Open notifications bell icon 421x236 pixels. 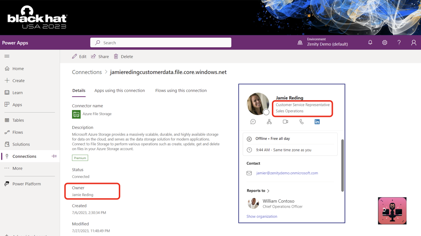[x=370, y=43]
